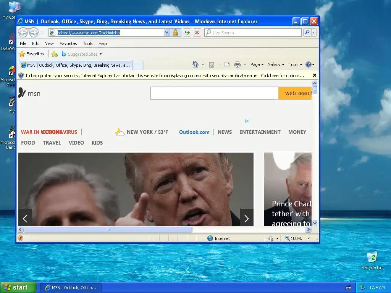The width and height of the screenshot is (391, 293).
Task: Open the Prince Charles story thumbnail
Action: [288, 189]
